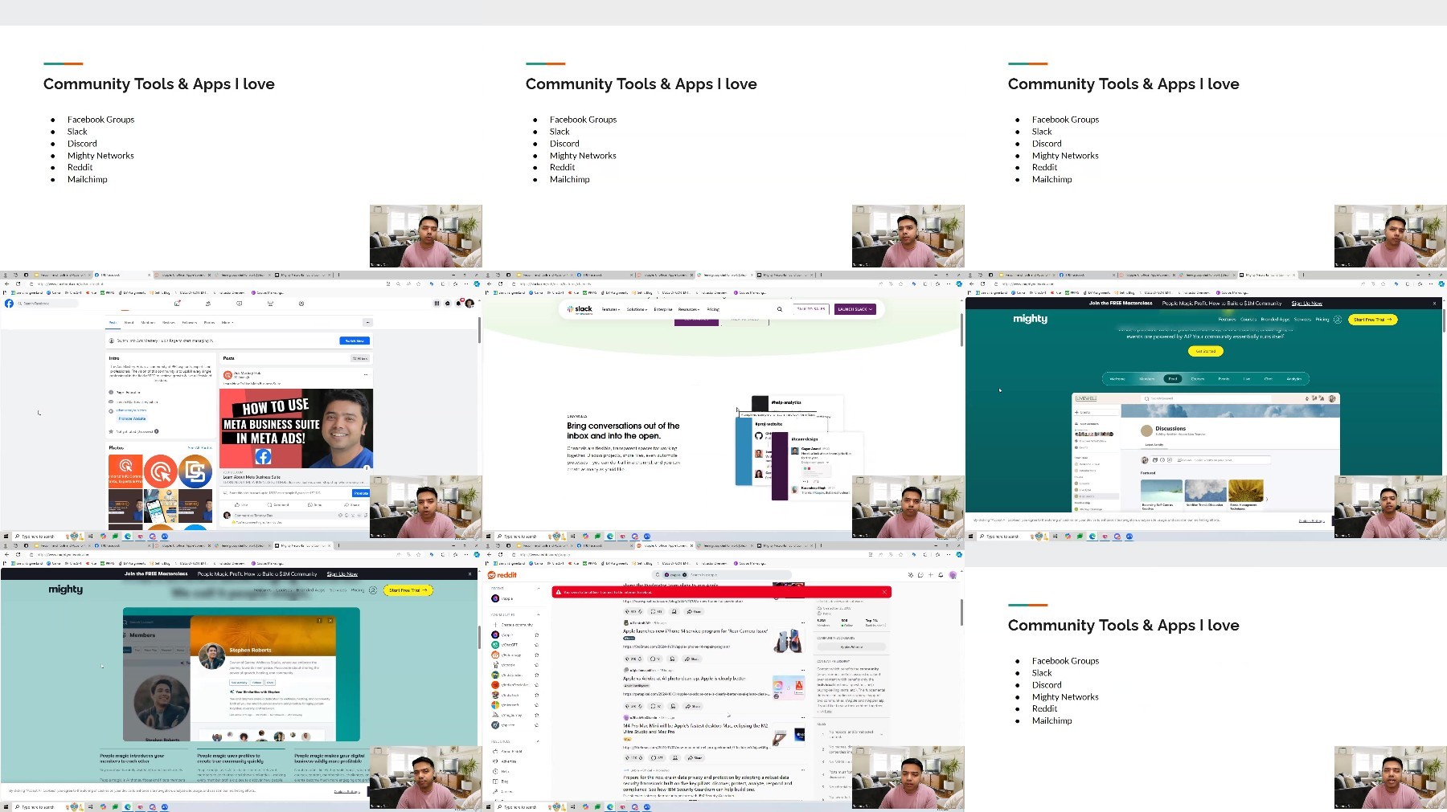This screenshot has height=812, width=1447.
Task: Close Masterclass banner in Mighty frame showing Discussions
Action: click(1435, 304)
